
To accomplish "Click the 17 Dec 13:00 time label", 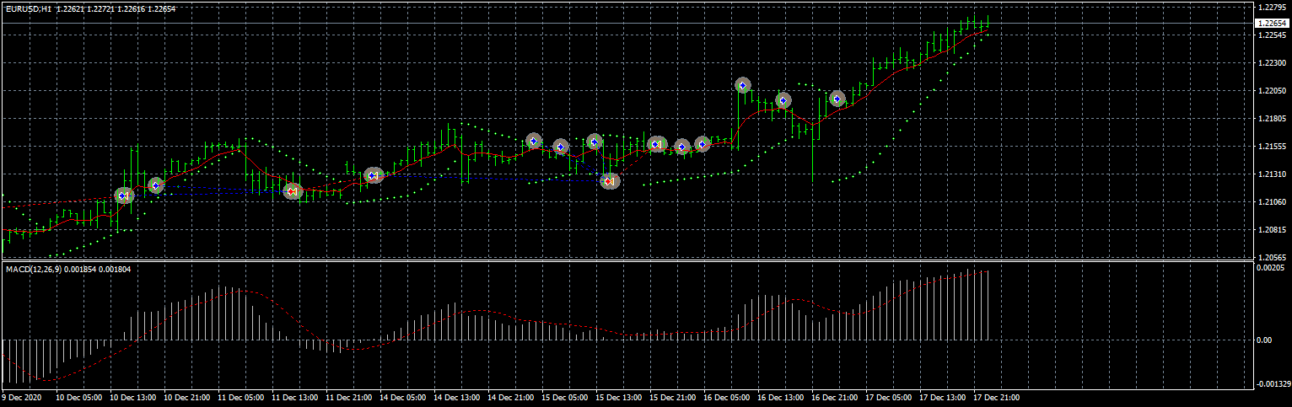I will 943,396.
